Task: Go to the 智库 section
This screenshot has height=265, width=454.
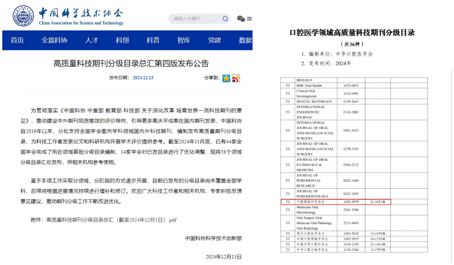Action: 184,40
